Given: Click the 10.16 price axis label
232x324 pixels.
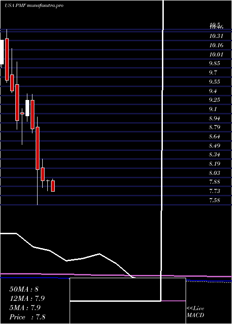Looking at the screenshot, I should [216, 45].
